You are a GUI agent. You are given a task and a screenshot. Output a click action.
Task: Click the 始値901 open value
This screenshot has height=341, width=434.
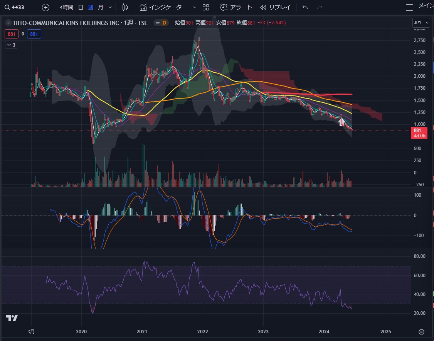pos(184,23)
